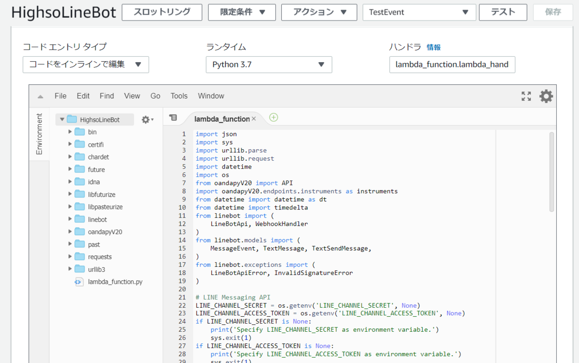The width and height of the screenshot is (579, 363).
Task: Click the 'import urllib.request' code line
Action: pos(235,158)
